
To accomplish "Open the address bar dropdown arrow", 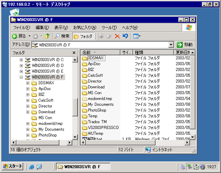I will click(x=171, y=45).
